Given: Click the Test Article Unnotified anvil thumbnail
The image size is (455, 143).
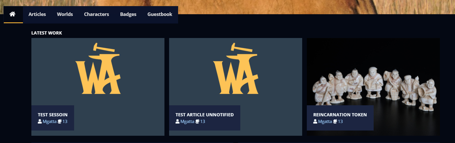Looking at the screenshot, I should [x=236, y=68].
